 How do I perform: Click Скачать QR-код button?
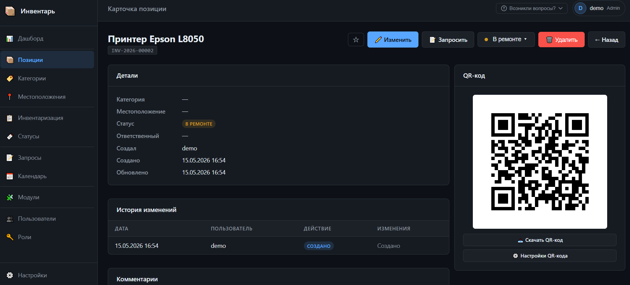tap(540, 240)
